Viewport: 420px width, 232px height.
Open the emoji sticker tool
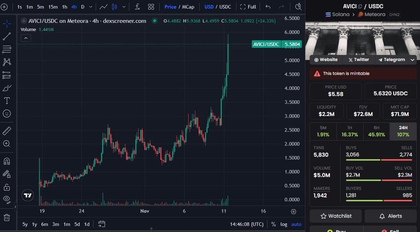coord(7,114)
